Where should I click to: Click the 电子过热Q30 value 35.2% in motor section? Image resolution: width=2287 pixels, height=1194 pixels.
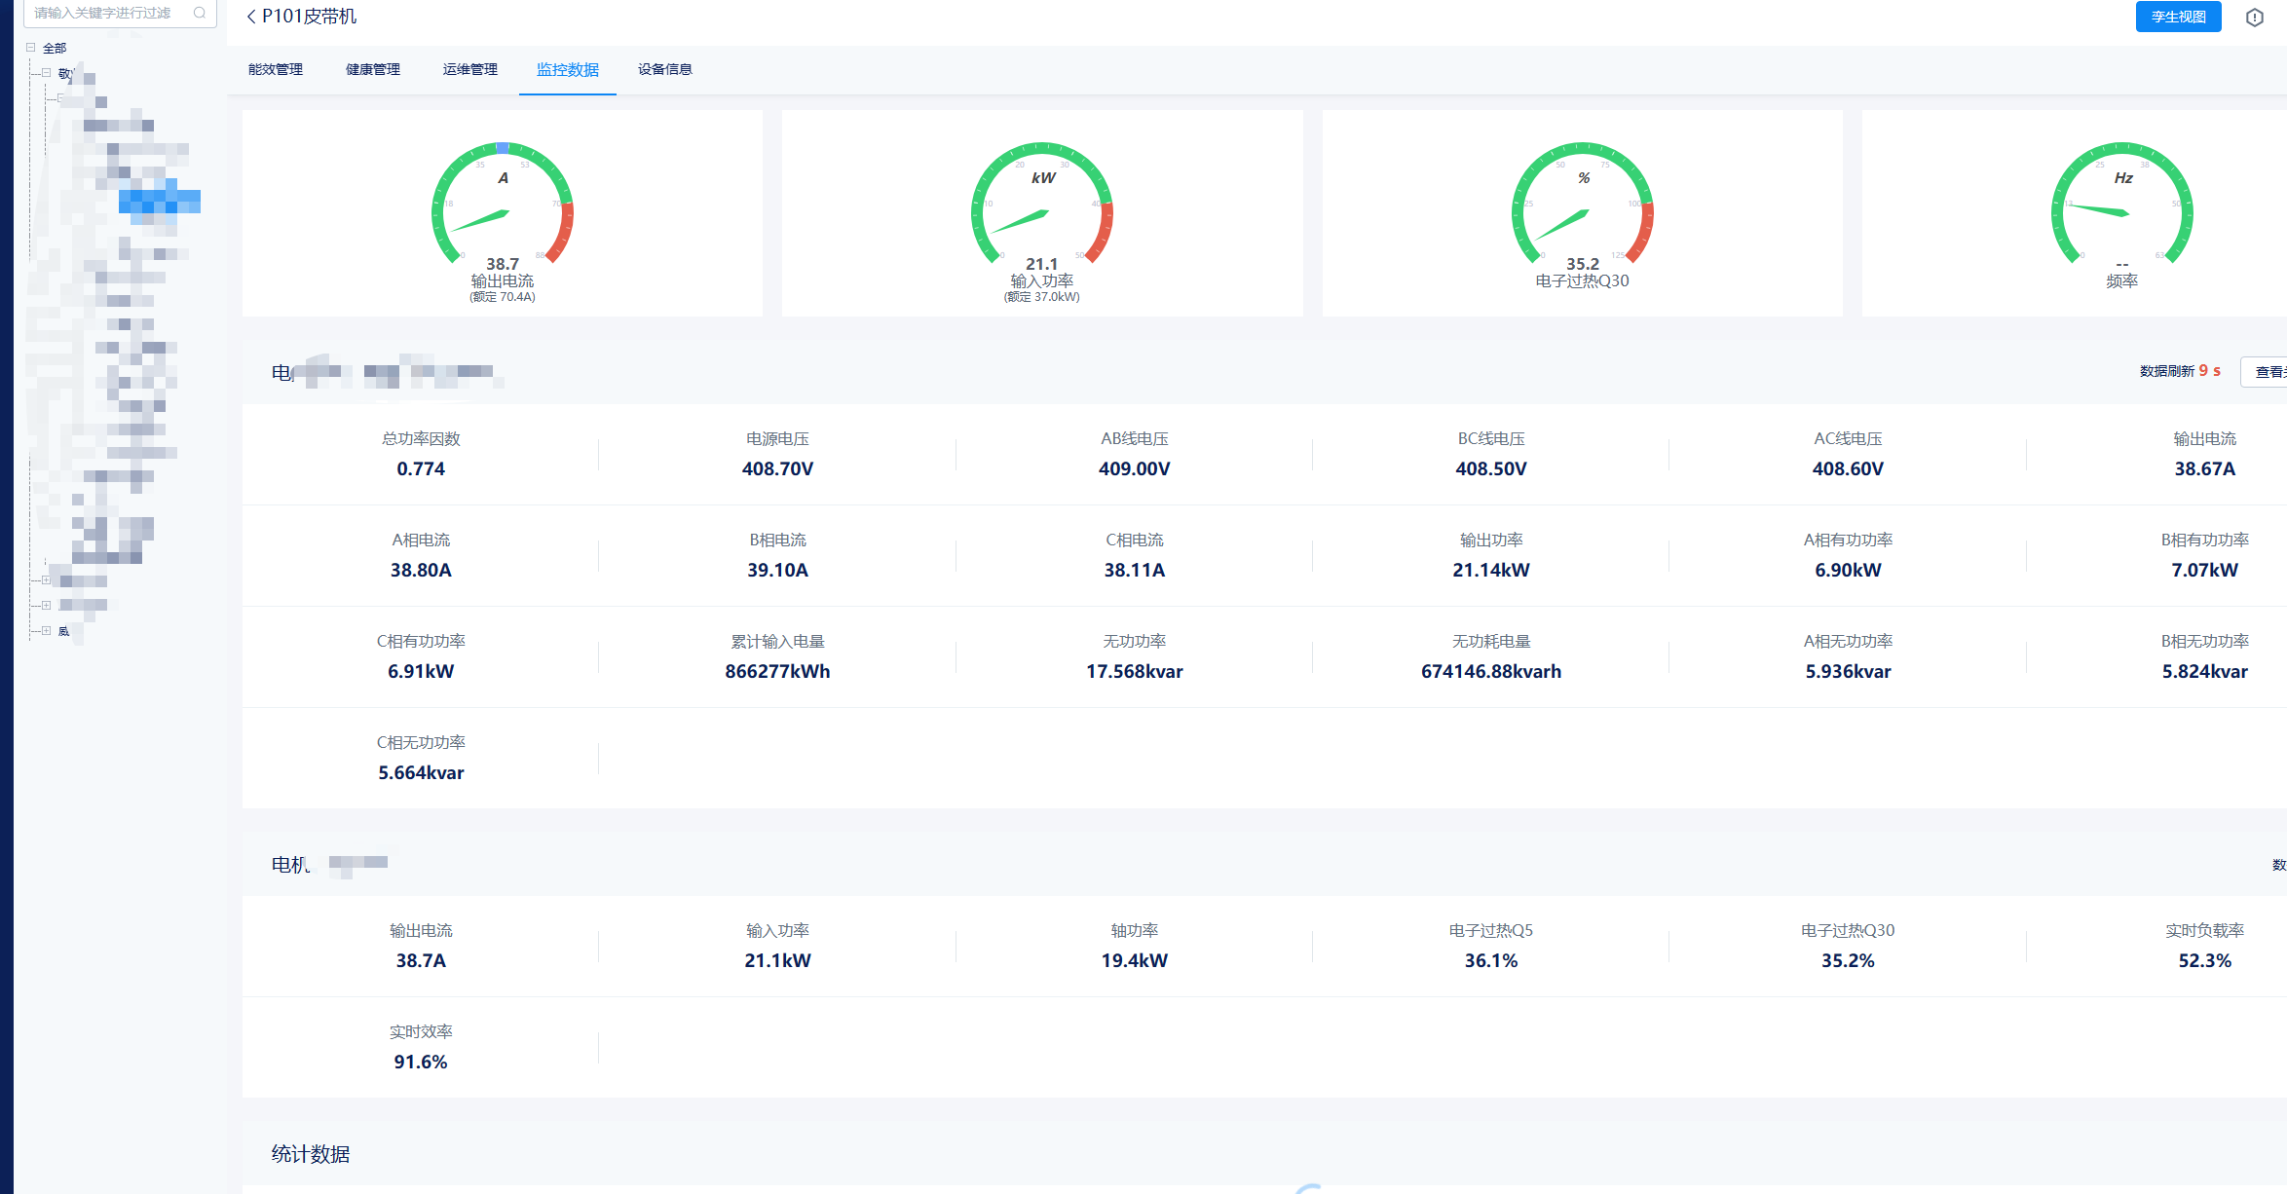pos(1848,960)
